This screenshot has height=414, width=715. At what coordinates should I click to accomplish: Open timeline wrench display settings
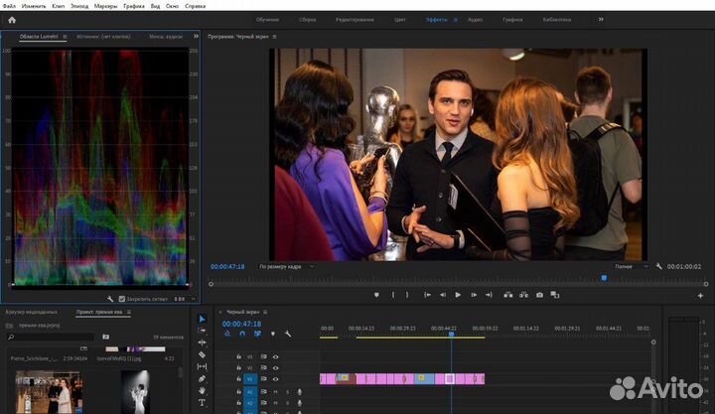click(287, 334)
